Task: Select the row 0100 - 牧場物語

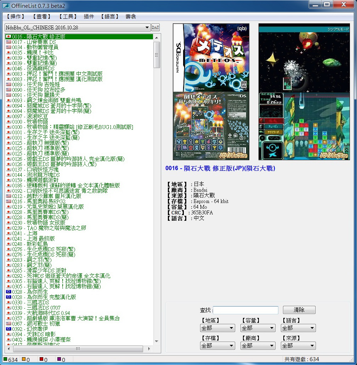Action: pos(79,122)
